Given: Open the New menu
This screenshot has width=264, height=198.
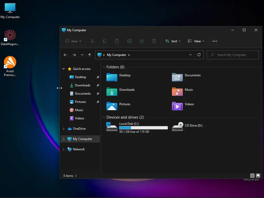Looking at the screenshot, I should point(73,41).
